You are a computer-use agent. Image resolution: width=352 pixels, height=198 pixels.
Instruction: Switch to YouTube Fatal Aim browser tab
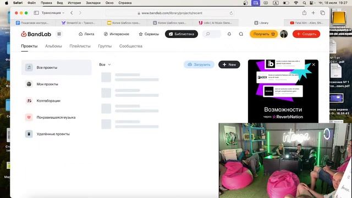click(307, 23)
